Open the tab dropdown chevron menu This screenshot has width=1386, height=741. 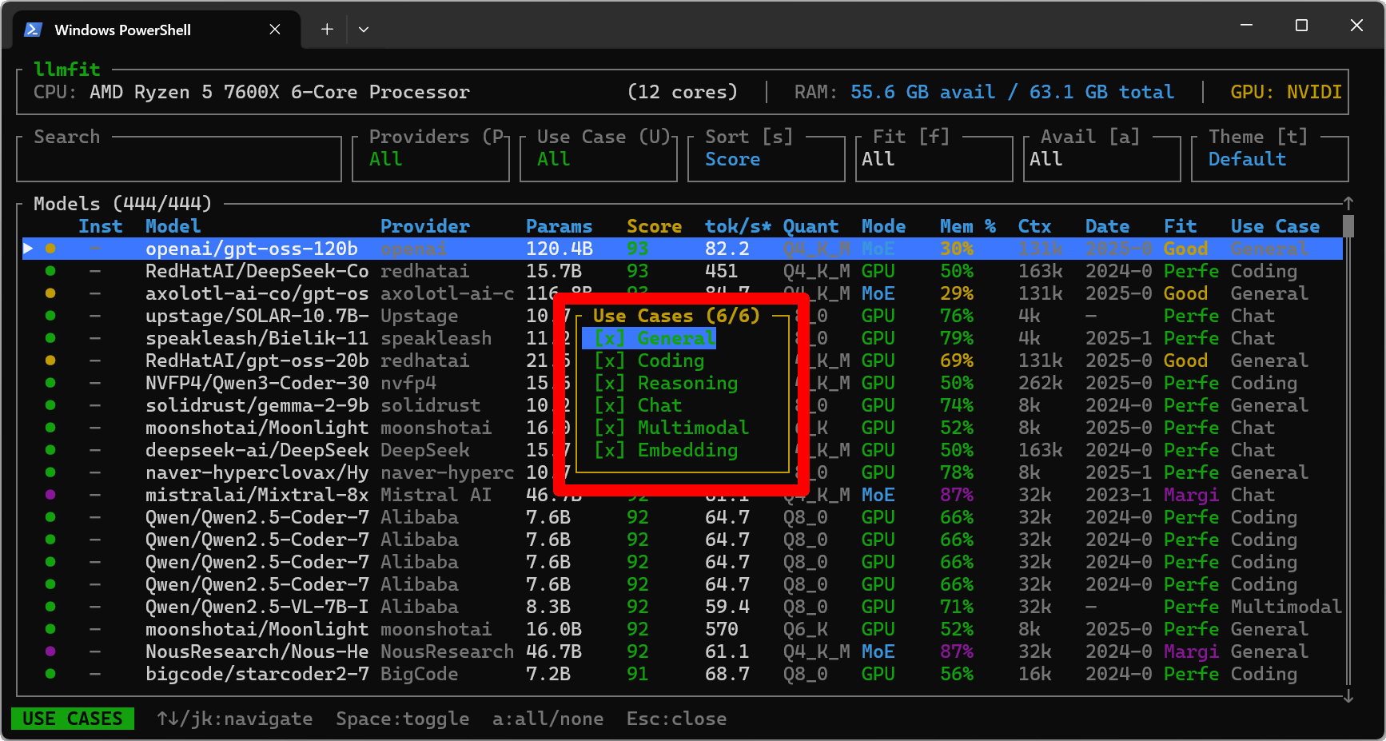pos(364,30)
